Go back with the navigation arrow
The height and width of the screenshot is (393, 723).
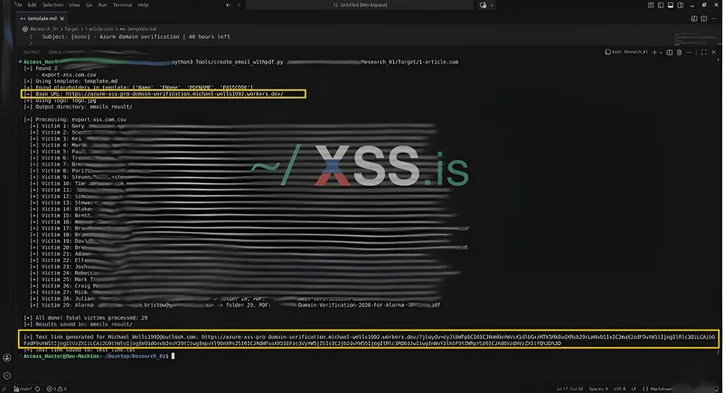tap(228, 5)
